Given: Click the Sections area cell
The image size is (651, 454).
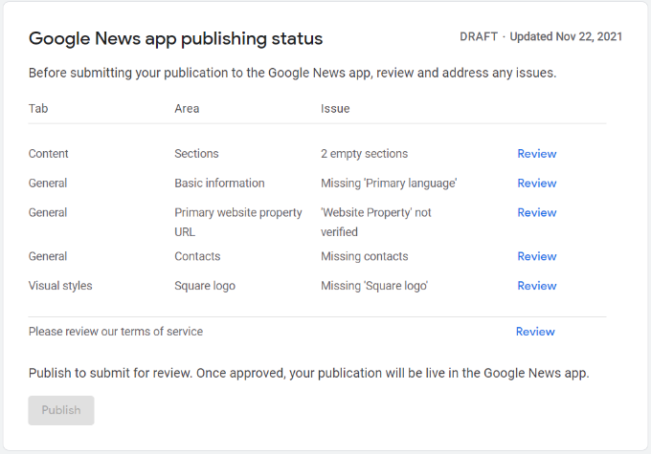Looking at the screenshot, I should coord(196,154).
